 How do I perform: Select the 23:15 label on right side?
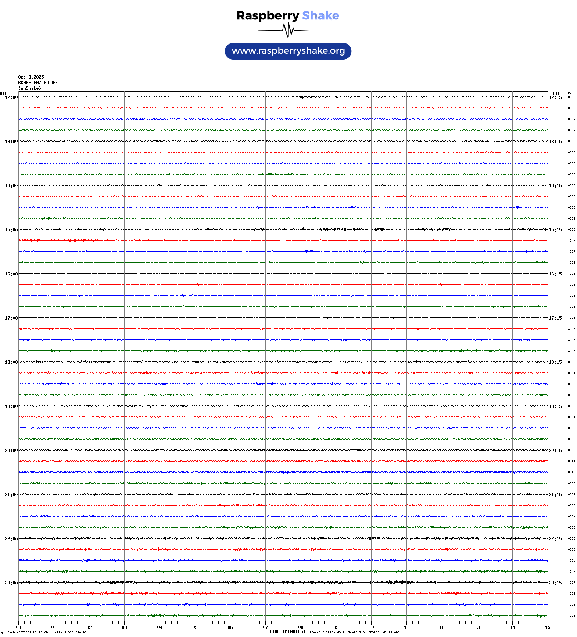pyautogui.click(x=555, y=583)
